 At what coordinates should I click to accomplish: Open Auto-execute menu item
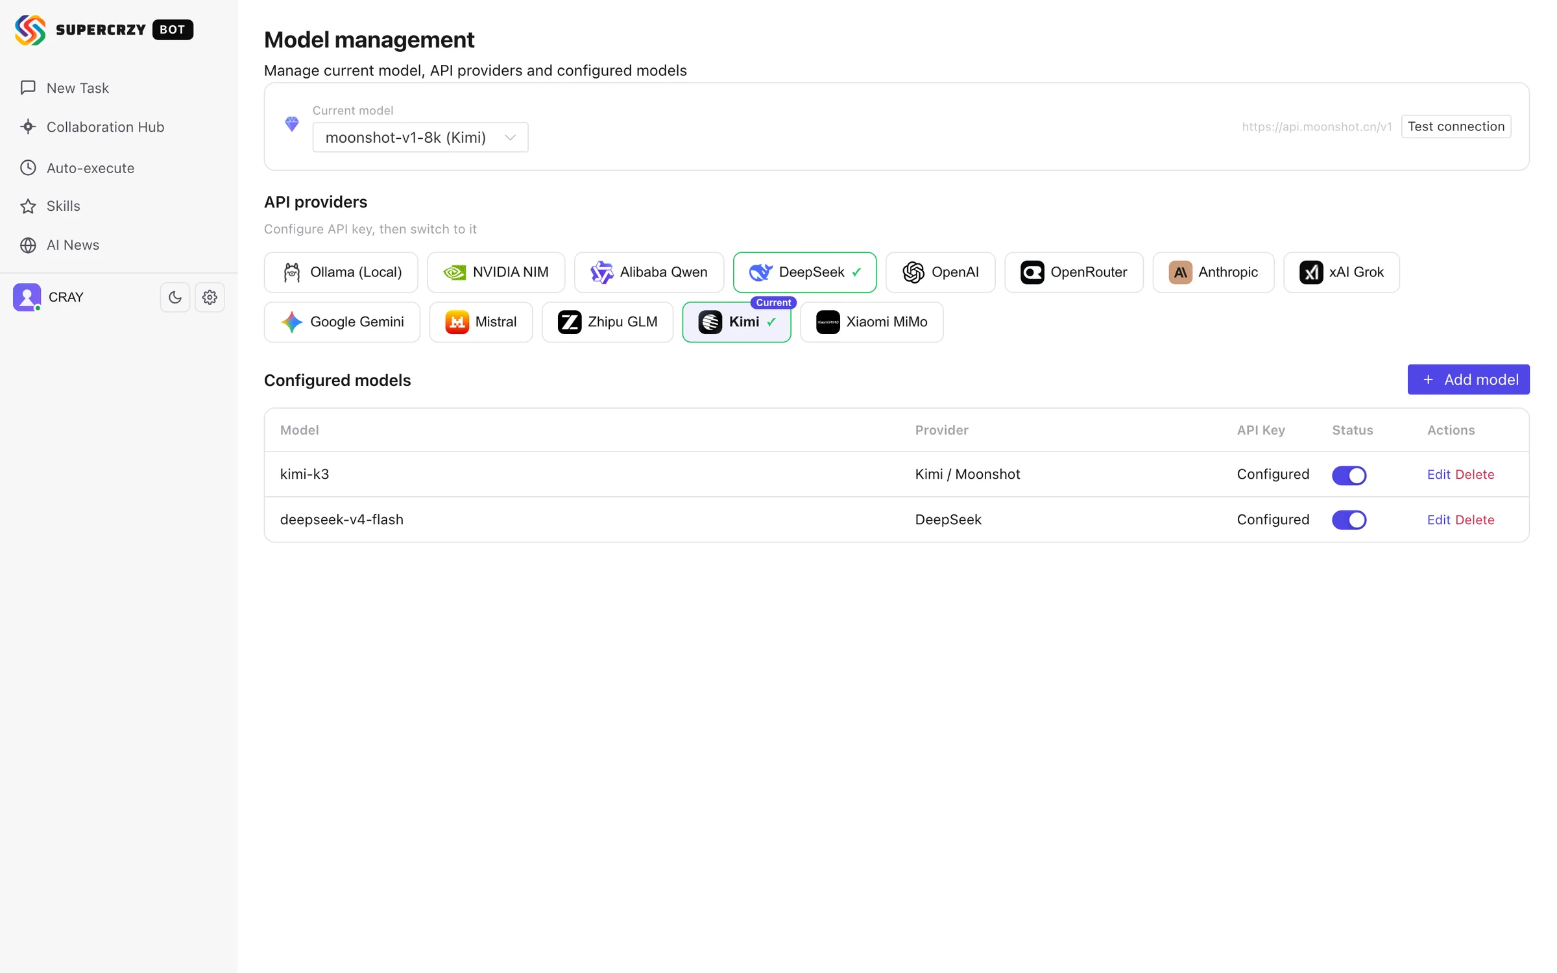click(90, 168)
